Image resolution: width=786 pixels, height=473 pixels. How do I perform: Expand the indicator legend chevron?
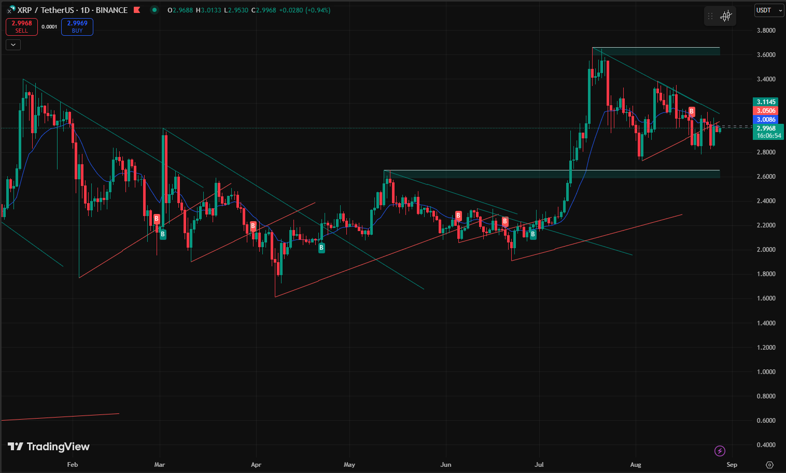[x=13, y=45]
